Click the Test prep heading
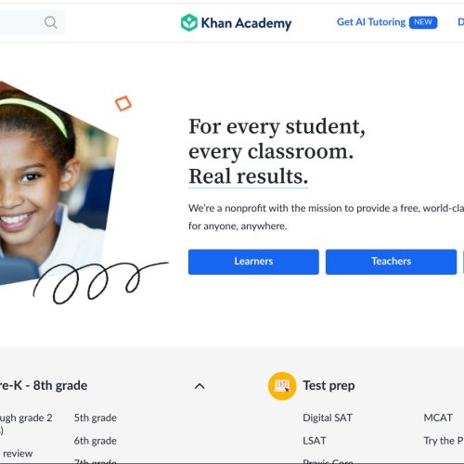This screenshot has height=464, width=464. [x=329, y=386]
